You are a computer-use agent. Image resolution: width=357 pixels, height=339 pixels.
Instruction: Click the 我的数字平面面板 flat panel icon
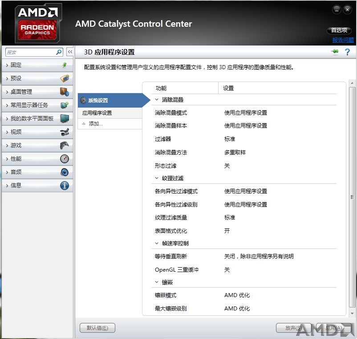point(65,118)
